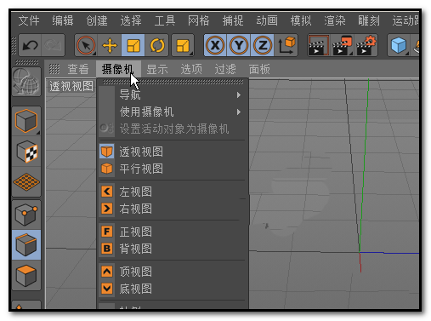
Task: Open the 编辑 menu
Action: click(x=63, y=20)
